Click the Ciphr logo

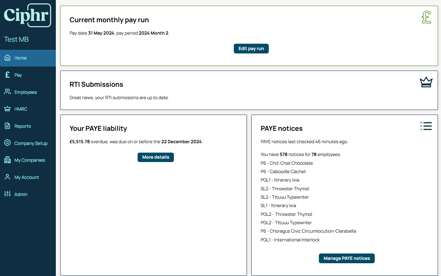(x=28, y=15)
